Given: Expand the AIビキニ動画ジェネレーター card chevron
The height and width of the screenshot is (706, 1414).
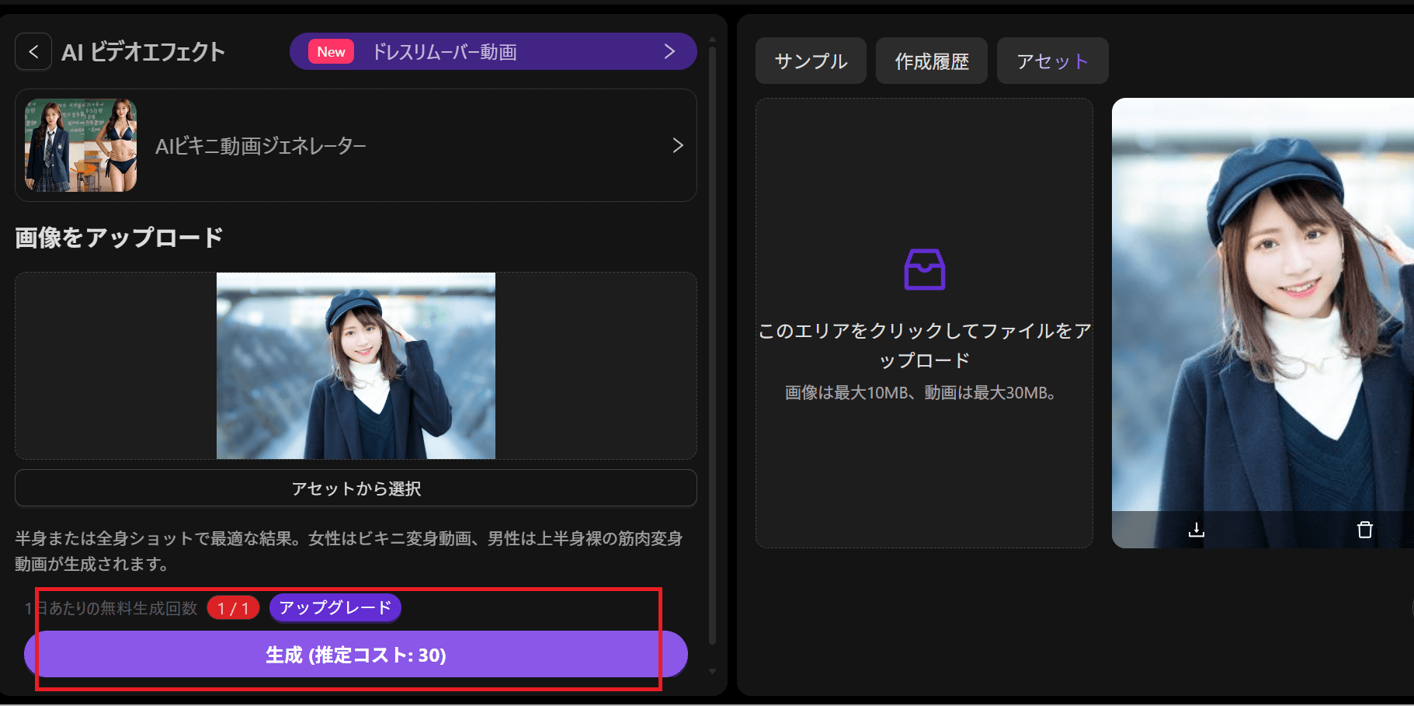Looking at the screenshot, I should (x=678, y=145).
